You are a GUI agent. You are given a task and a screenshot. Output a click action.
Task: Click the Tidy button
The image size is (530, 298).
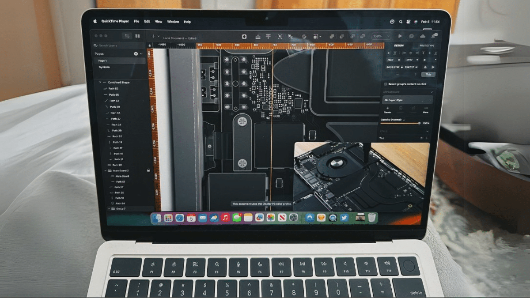coord(427,75)
